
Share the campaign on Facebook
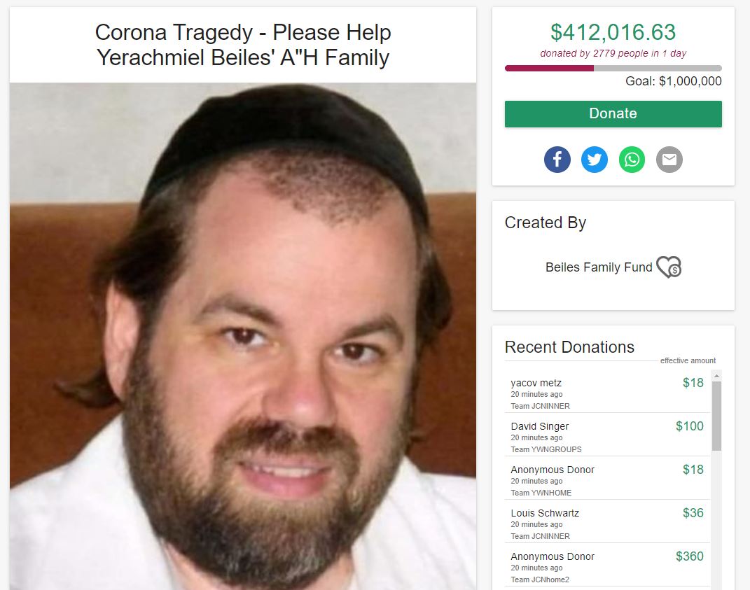coord(557,159)
